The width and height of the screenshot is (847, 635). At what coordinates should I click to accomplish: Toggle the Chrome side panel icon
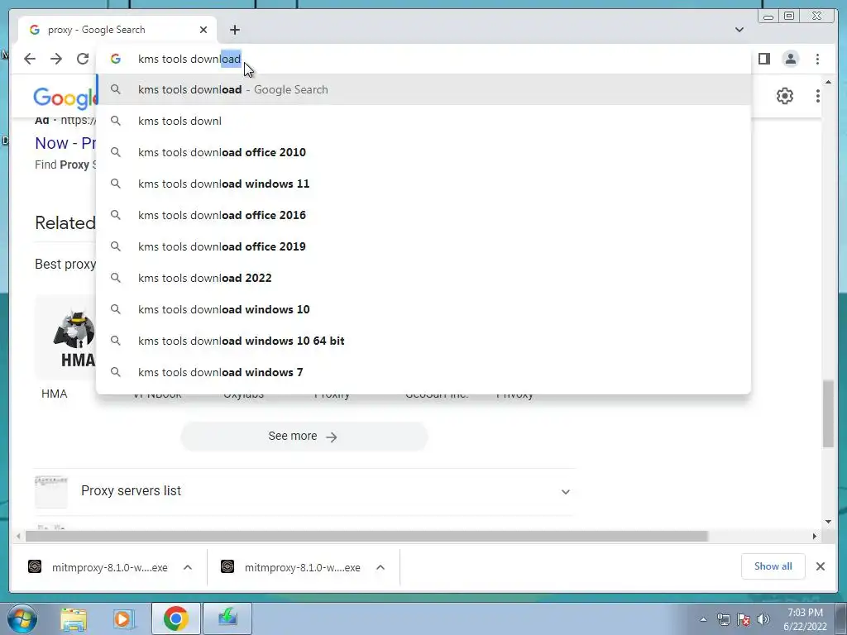(x=763, y=59)
